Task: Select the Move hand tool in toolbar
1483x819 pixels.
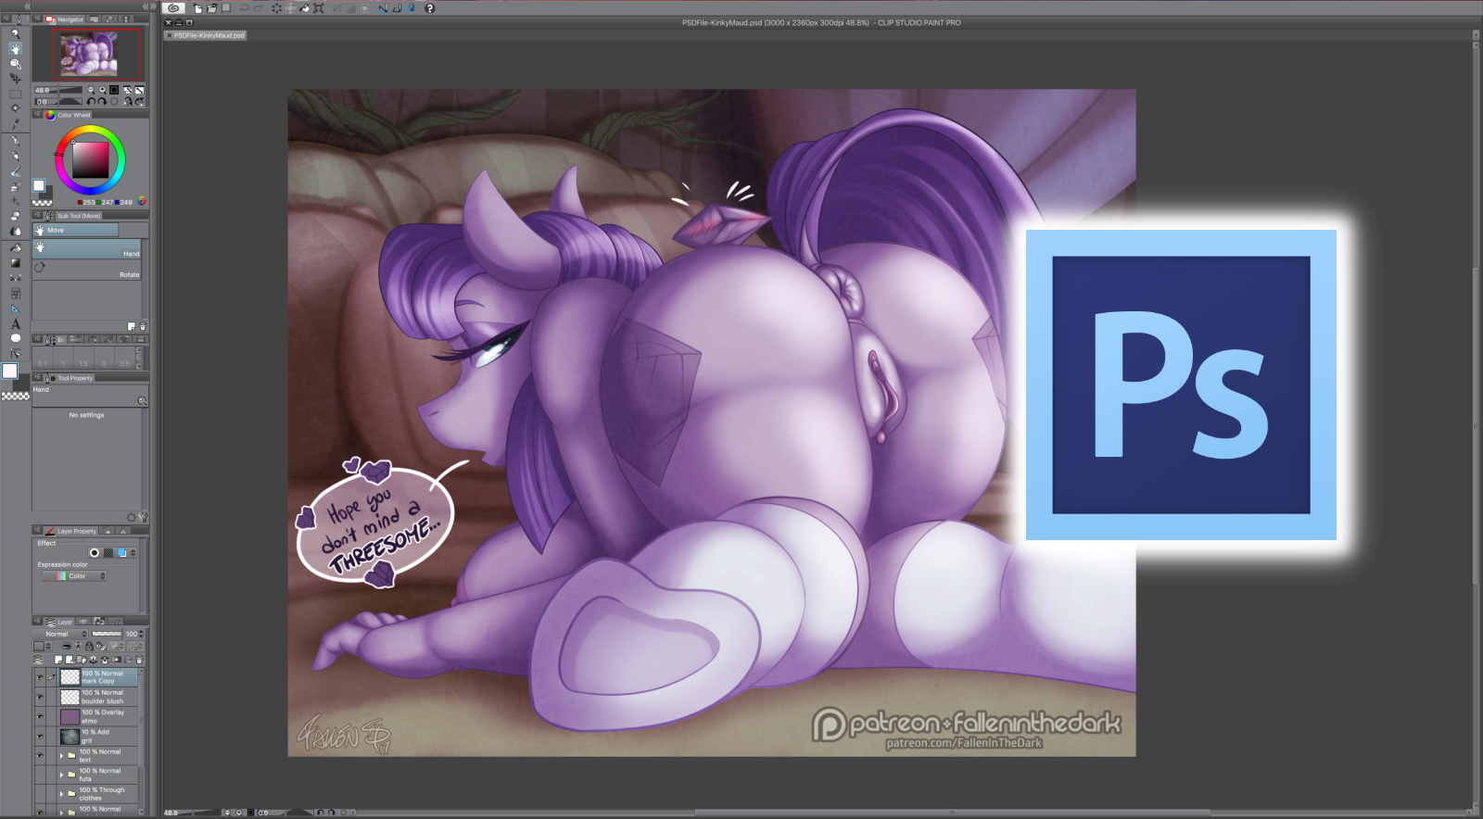Action: (15, 48)
